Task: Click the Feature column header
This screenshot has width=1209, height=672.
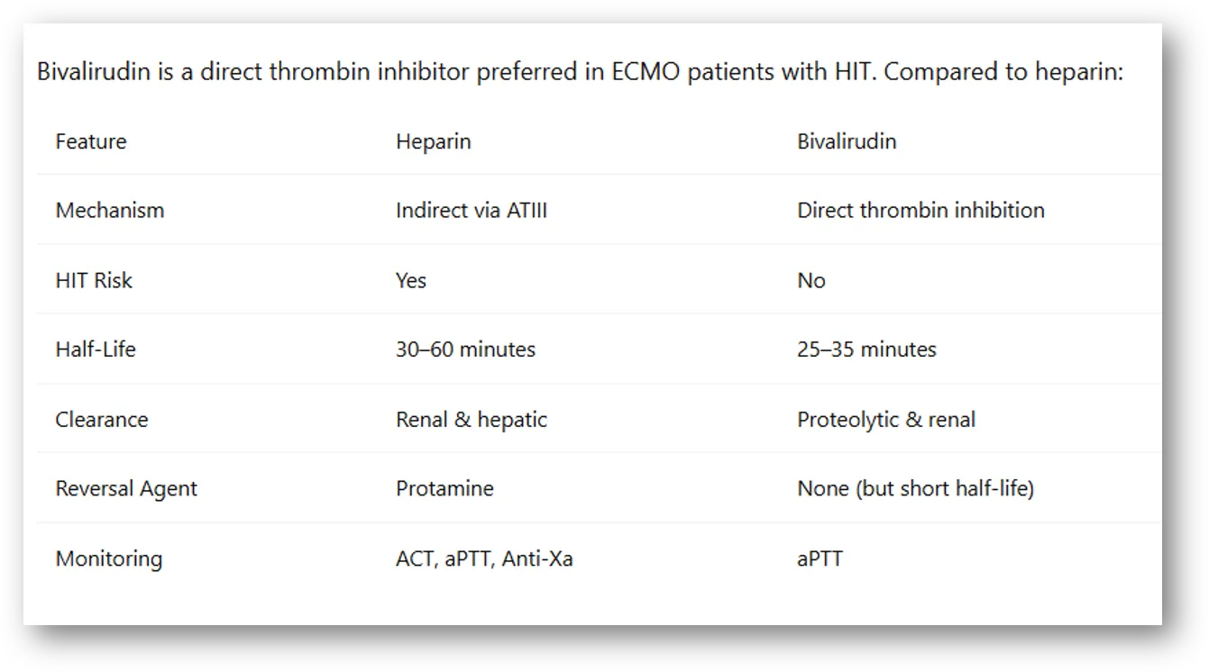Action: pyautogui.click(x=91, y=141)
